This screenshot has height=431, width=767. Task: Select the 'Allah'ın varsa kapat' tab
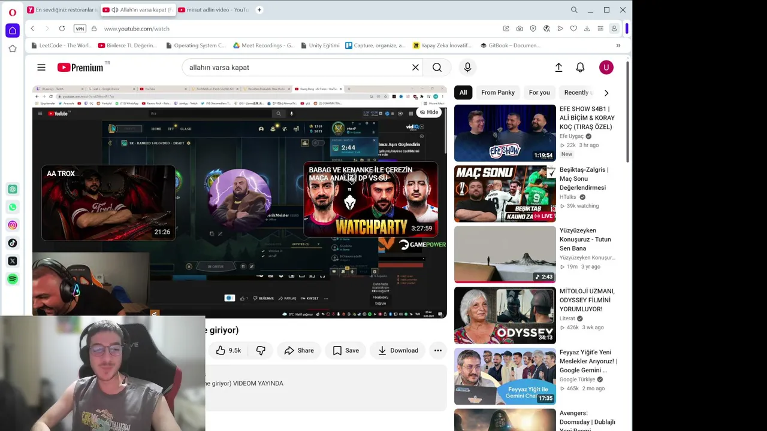(x=137, y=10)
